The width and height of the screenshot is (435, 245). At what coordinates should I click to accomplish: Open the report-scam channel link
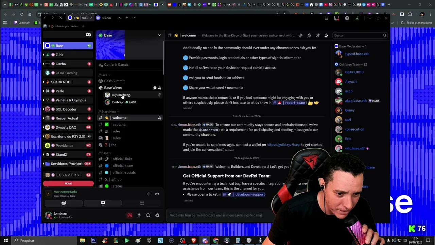pos(289,103)
